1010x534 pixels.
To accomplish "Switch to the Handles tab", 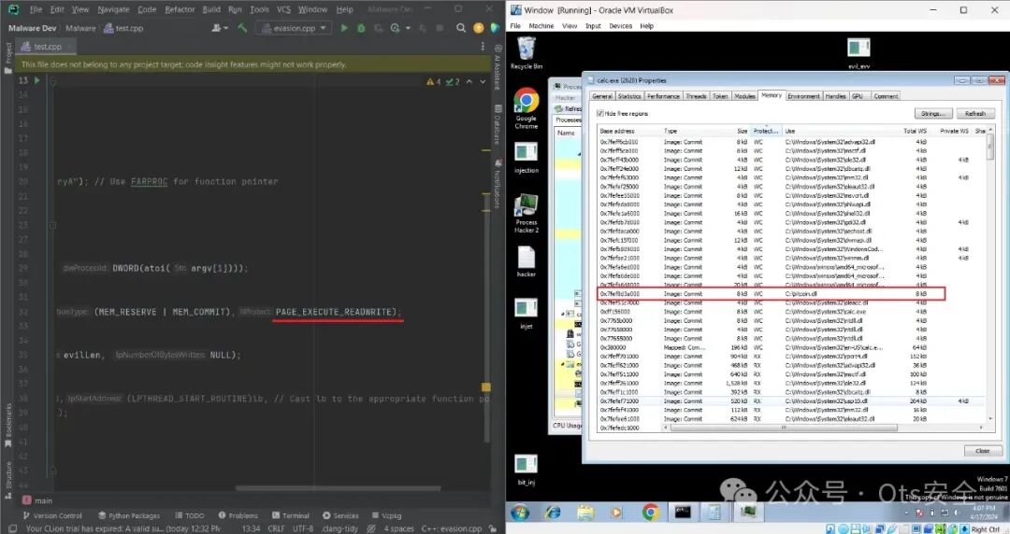I will [835, 96].
